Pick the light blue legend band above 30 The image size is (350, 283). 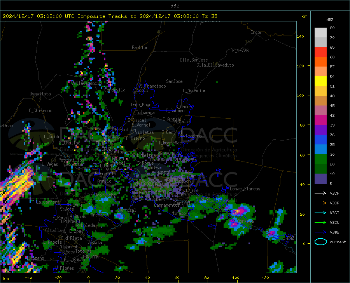[x=320, y=149]
